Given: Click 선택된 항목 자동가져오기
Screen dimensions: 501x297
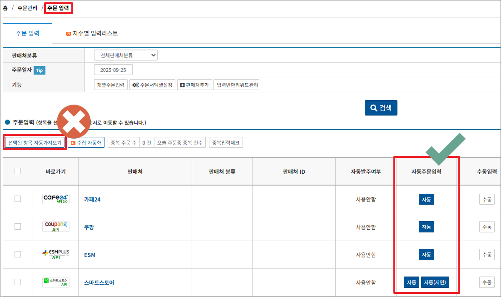Looking at the screenshot, I should coord(35,143).
